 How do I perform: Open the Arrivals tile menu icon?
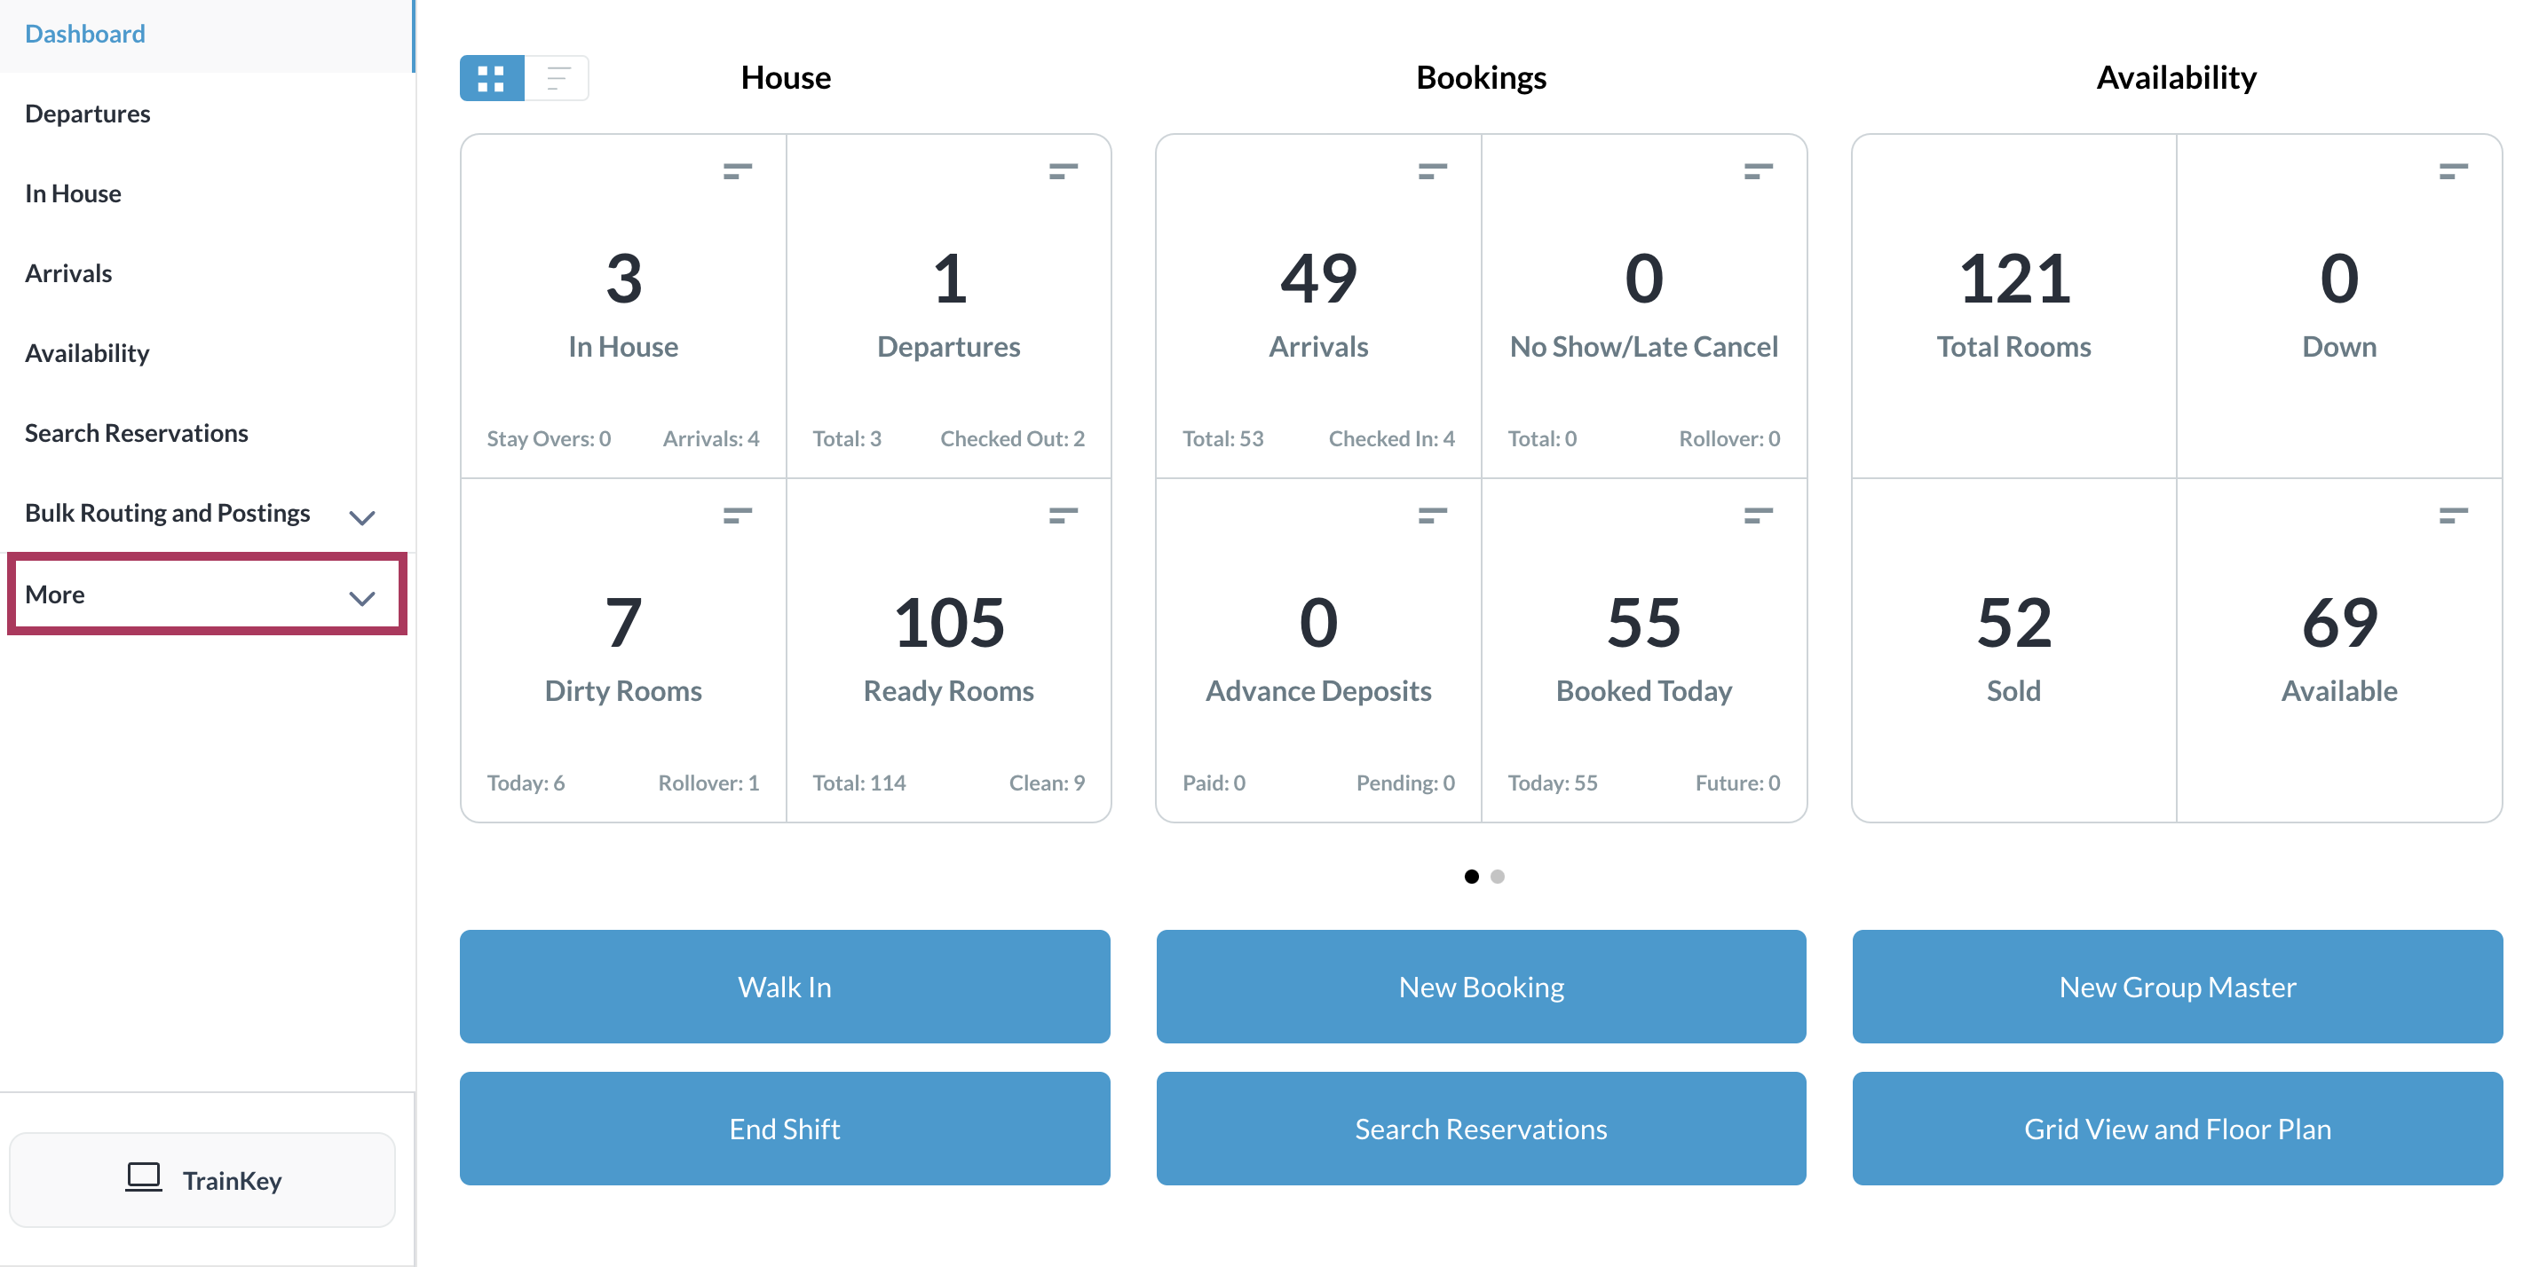coord(1432,171)
